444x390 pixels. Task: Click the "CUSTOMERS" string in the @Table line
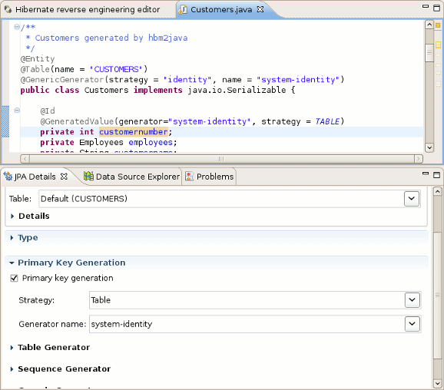pos(116,69)
